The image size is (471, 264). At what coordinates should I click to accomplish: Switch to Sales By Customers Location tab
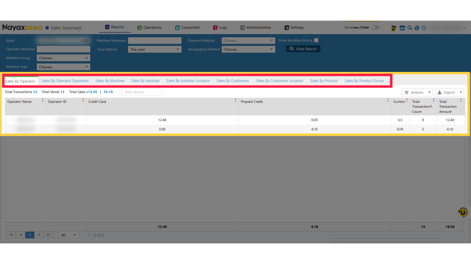tap(279, 81)
